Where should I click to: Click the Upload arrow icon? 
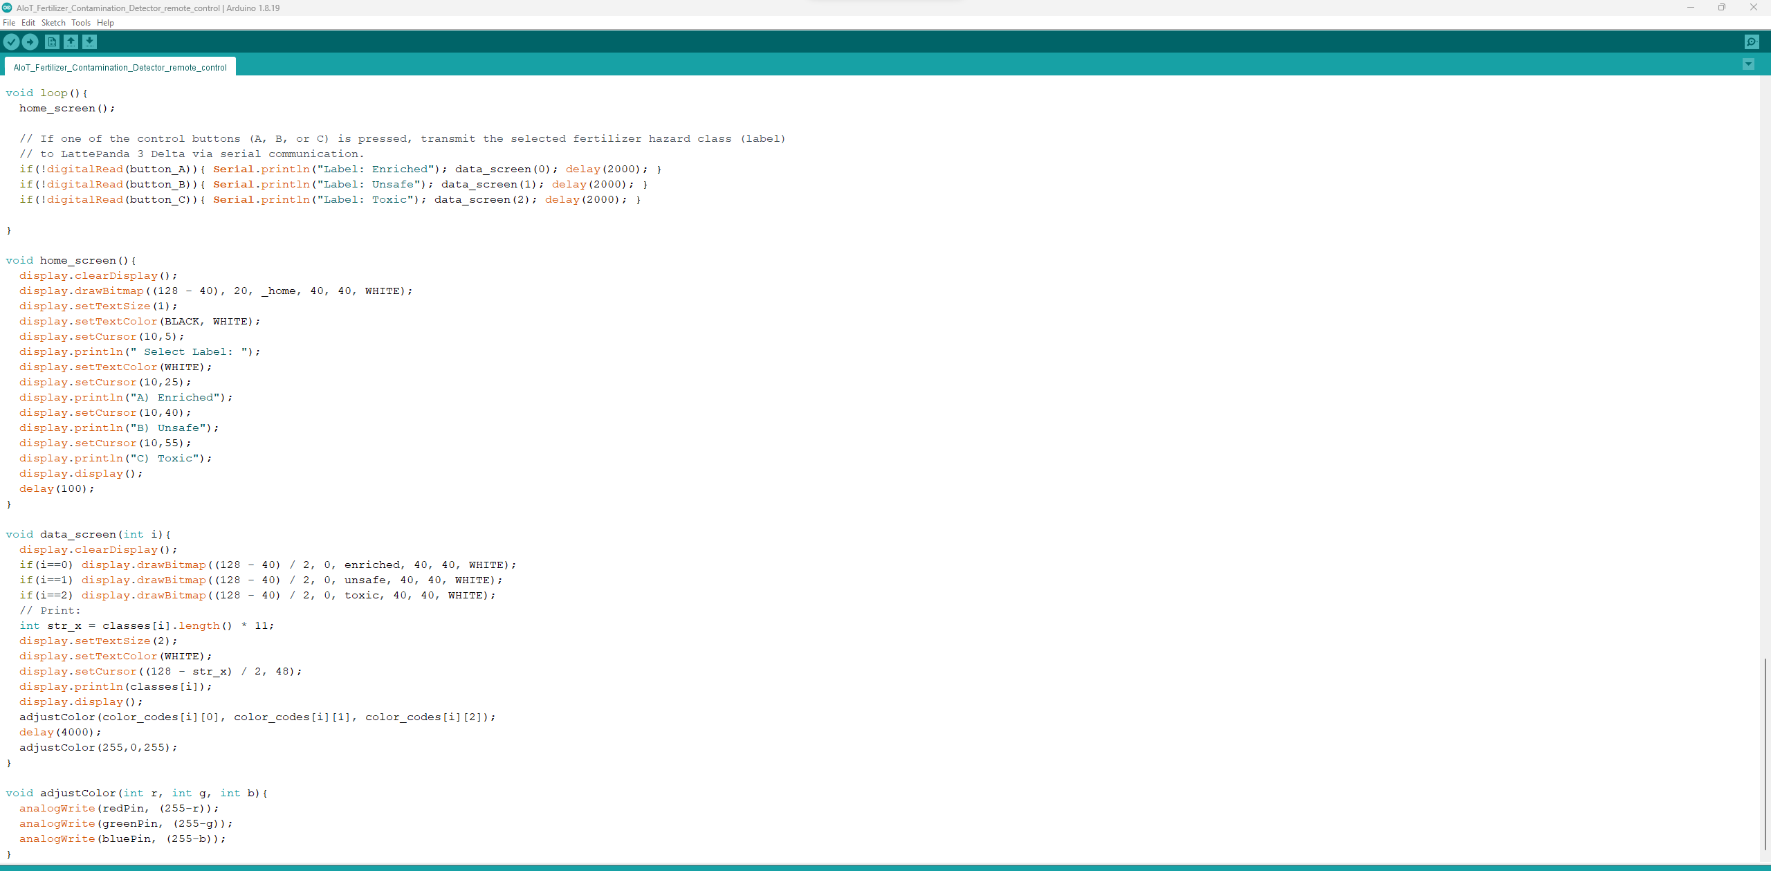pyautogui.click(x=30, y=42)
